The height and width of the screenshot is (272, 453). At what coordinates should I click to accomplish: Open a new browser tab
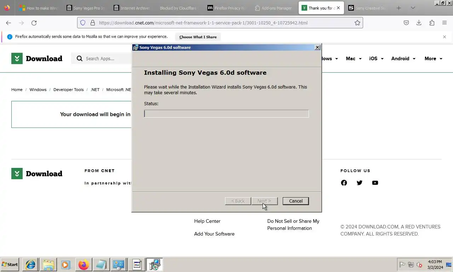399,8
